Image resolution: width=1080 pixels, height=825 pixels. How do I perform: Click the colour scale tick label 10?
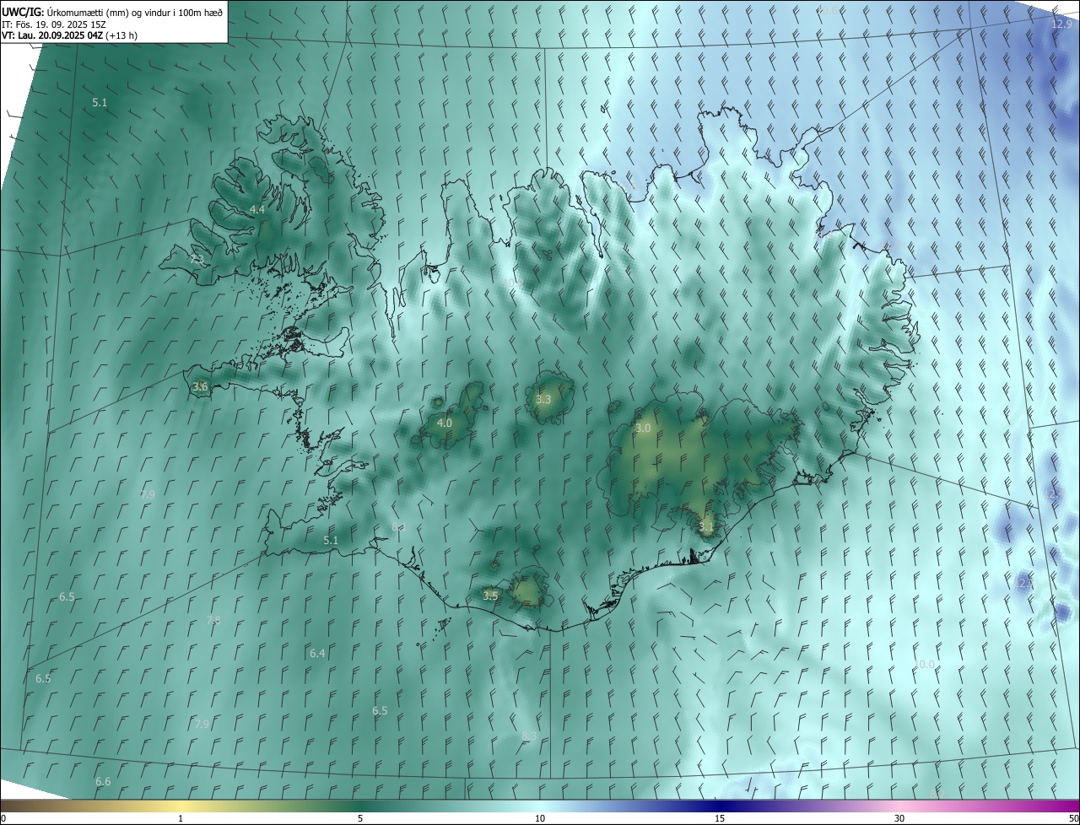coord(540,818)
